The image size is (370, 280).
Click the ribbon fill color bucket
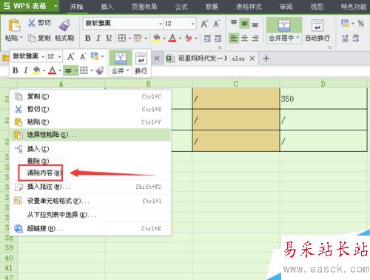click(157, 38)
